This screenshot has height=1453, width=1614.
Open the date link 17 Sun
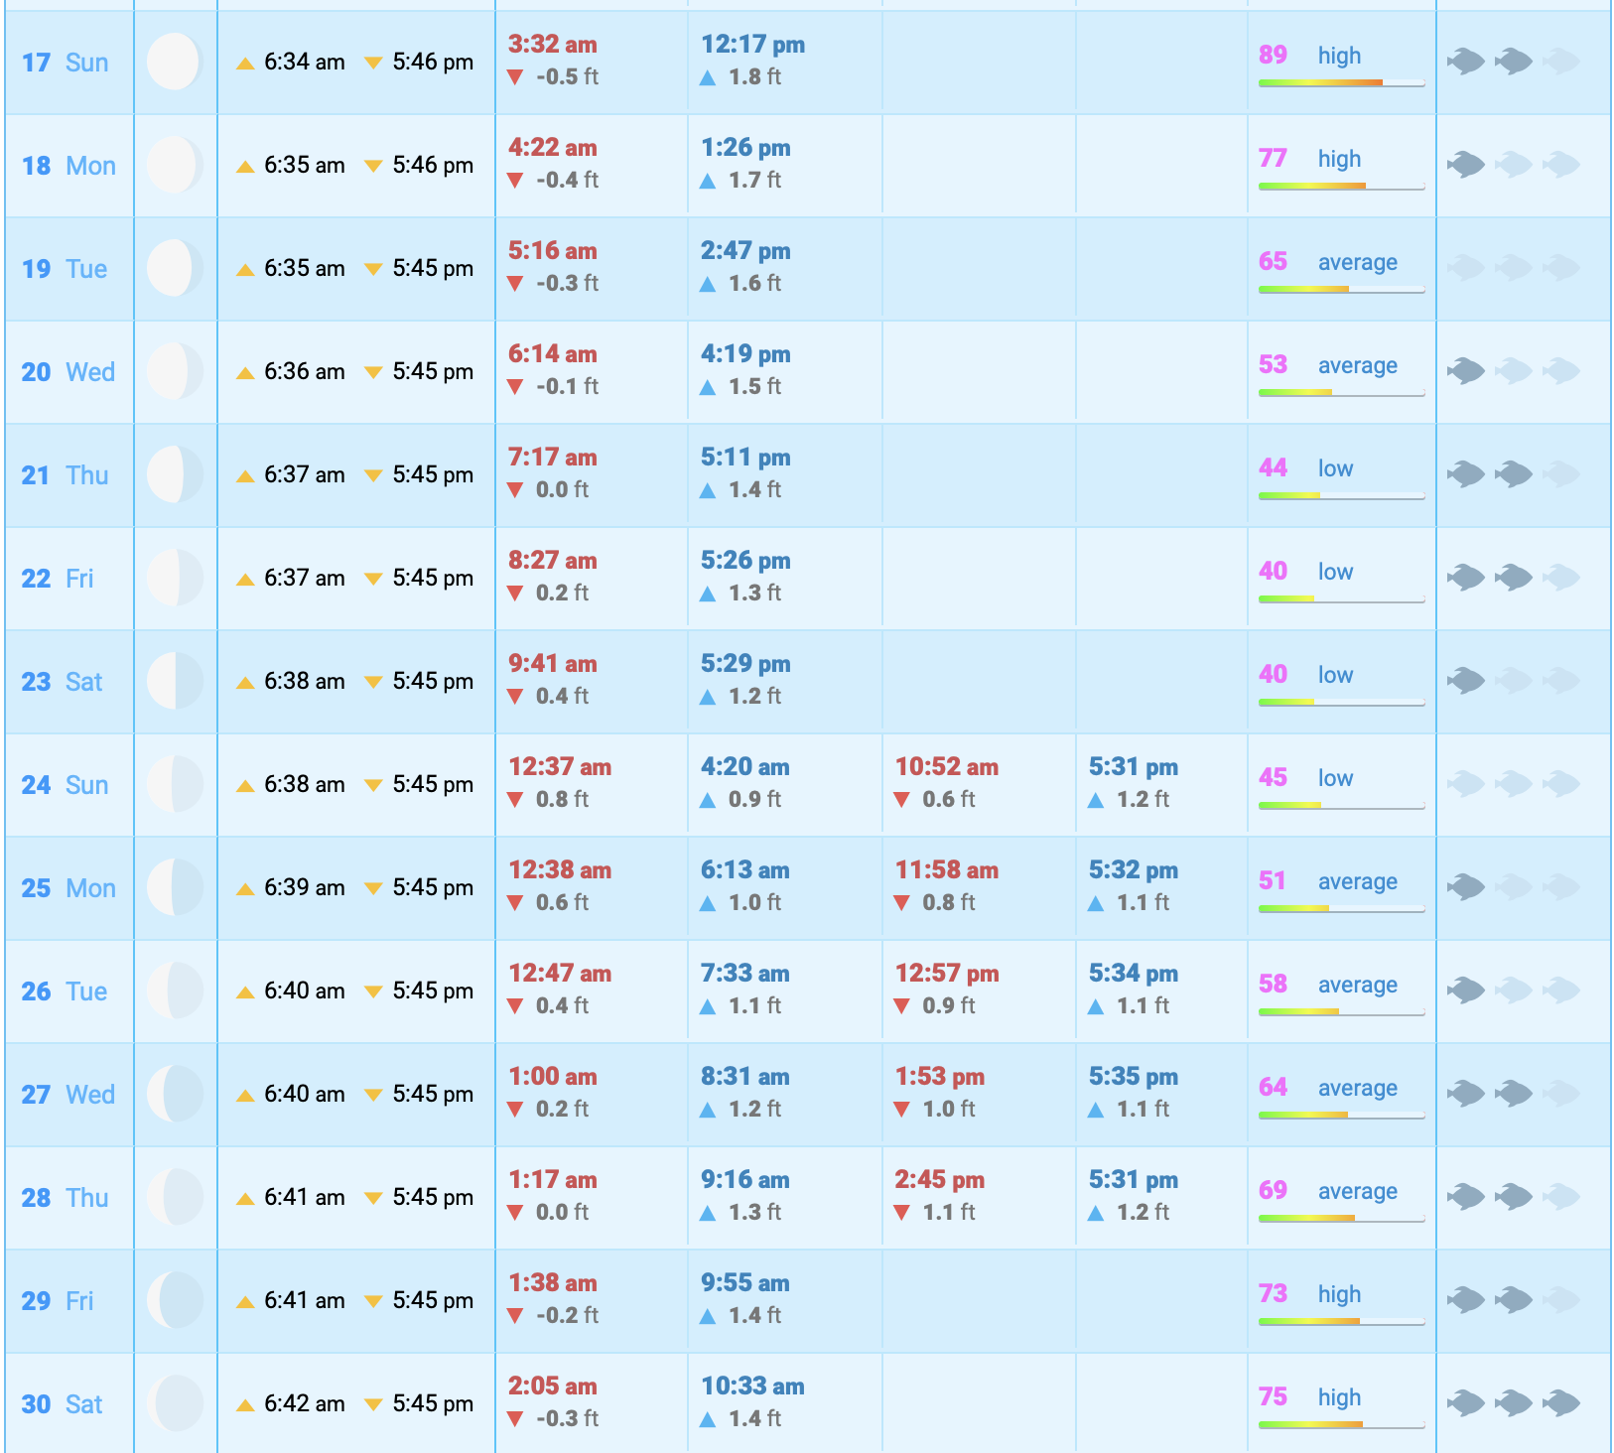pyautogui.click(x=66, y=63)
